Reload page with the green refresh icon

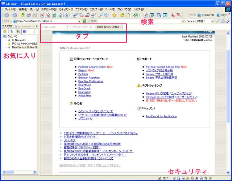point(54,15)
